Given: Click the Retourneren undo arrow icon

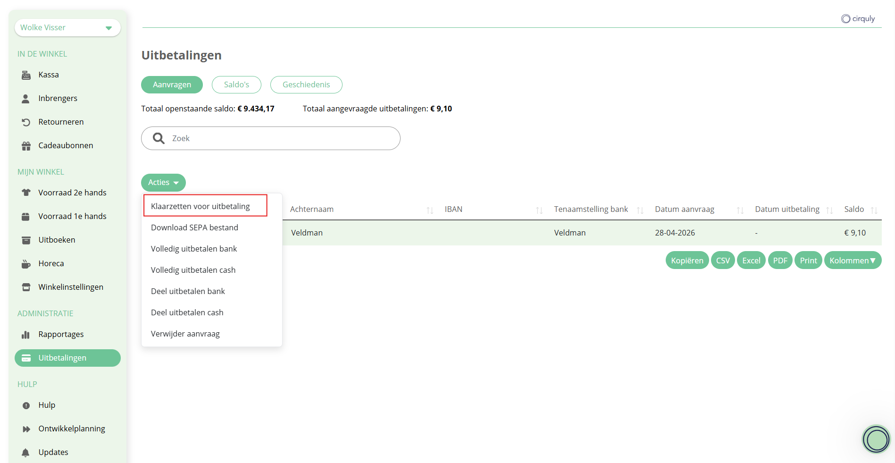Looking at the screenshot, I should pyautogui.click(x=26, y=122).
